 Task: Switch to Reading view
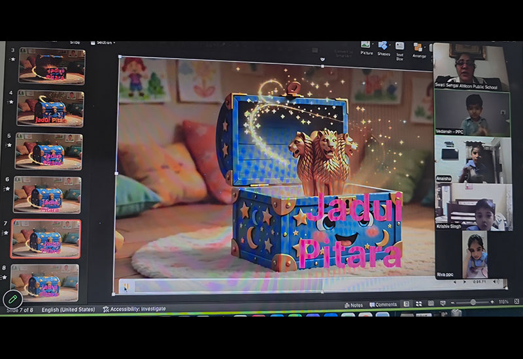431,304
